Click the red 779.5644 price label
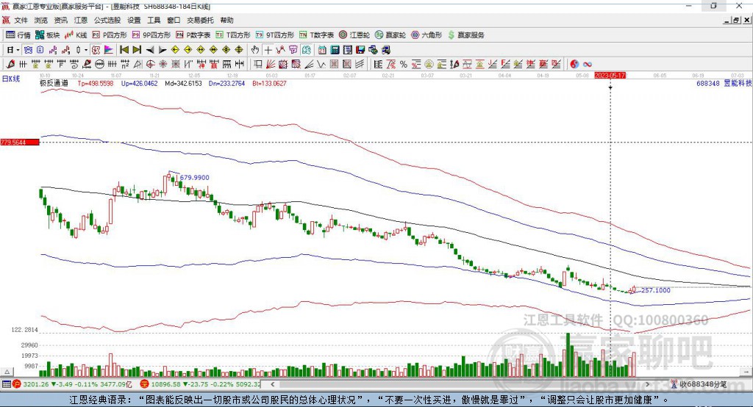The width and height of the screenshot is (753, 407). [x=20, y=142]
